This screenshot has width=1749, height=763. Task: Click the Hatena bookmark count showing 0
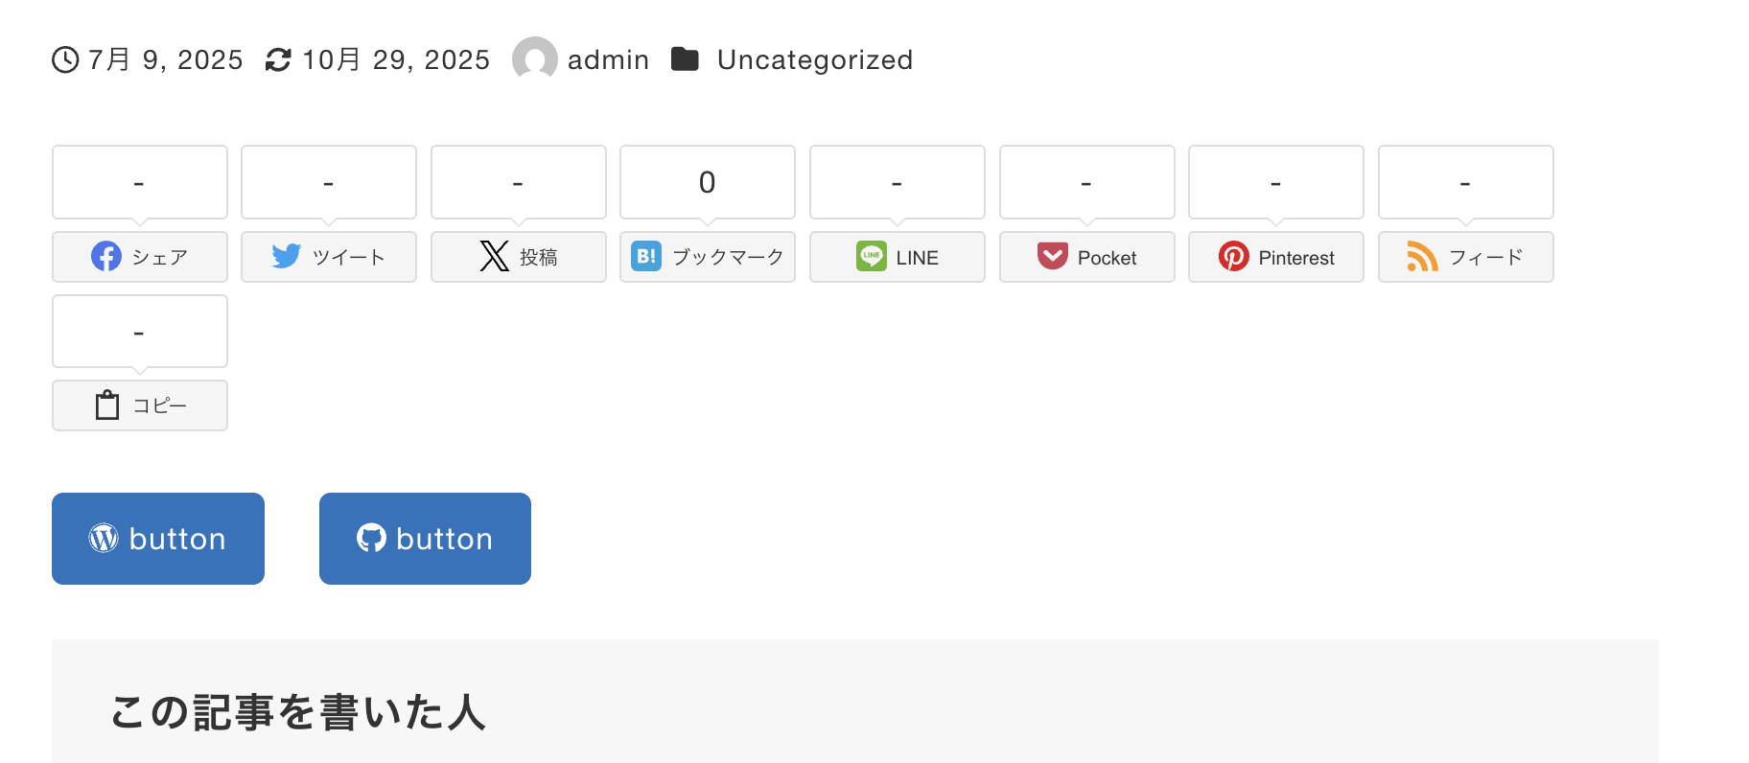coord(708,182)
